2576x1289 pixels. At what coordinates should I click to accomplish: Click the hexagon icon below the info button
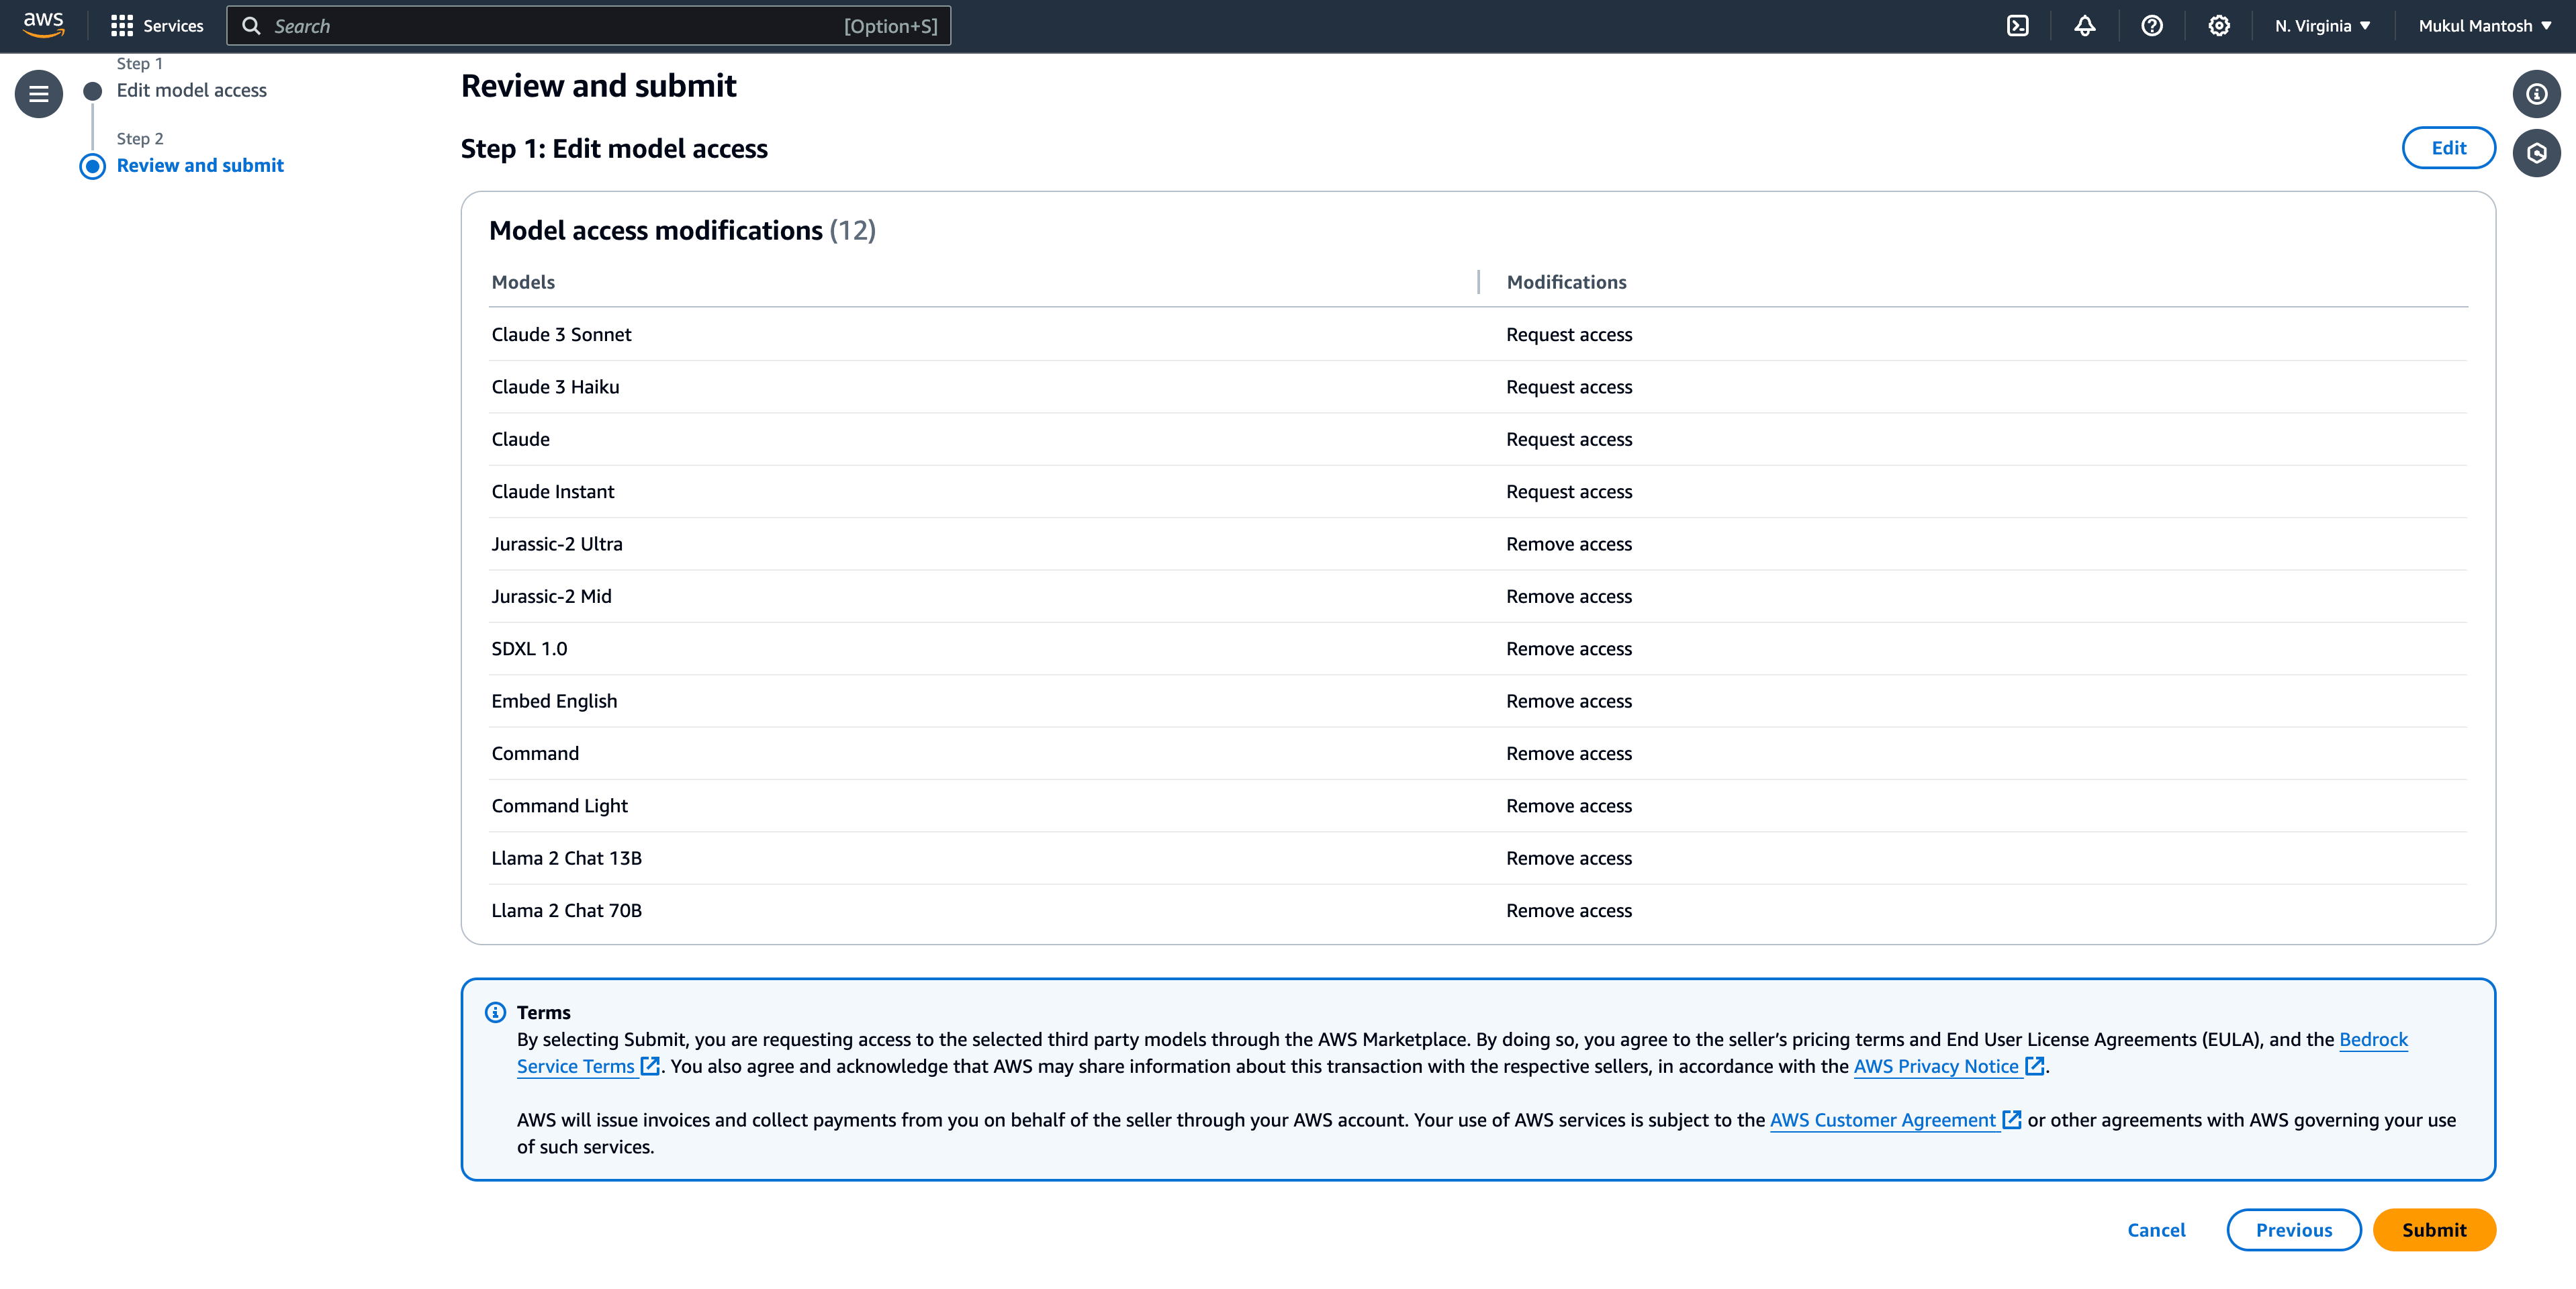pos(2536,153)
